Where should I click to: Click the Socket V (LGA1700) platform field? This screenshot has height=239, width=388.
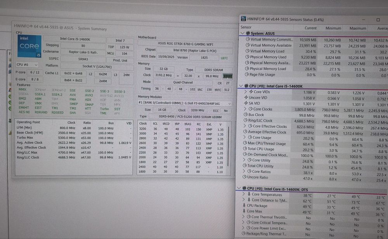[97, 67]
